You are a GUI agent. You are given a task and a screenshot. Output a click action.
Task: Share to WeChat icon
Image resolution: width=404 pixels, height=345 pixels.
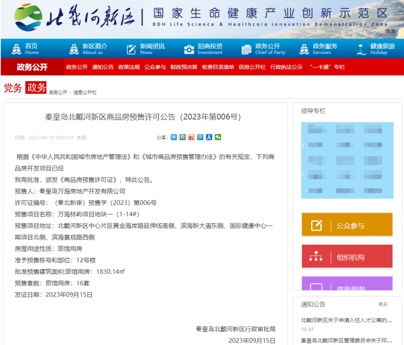click(x=218, y=137)
